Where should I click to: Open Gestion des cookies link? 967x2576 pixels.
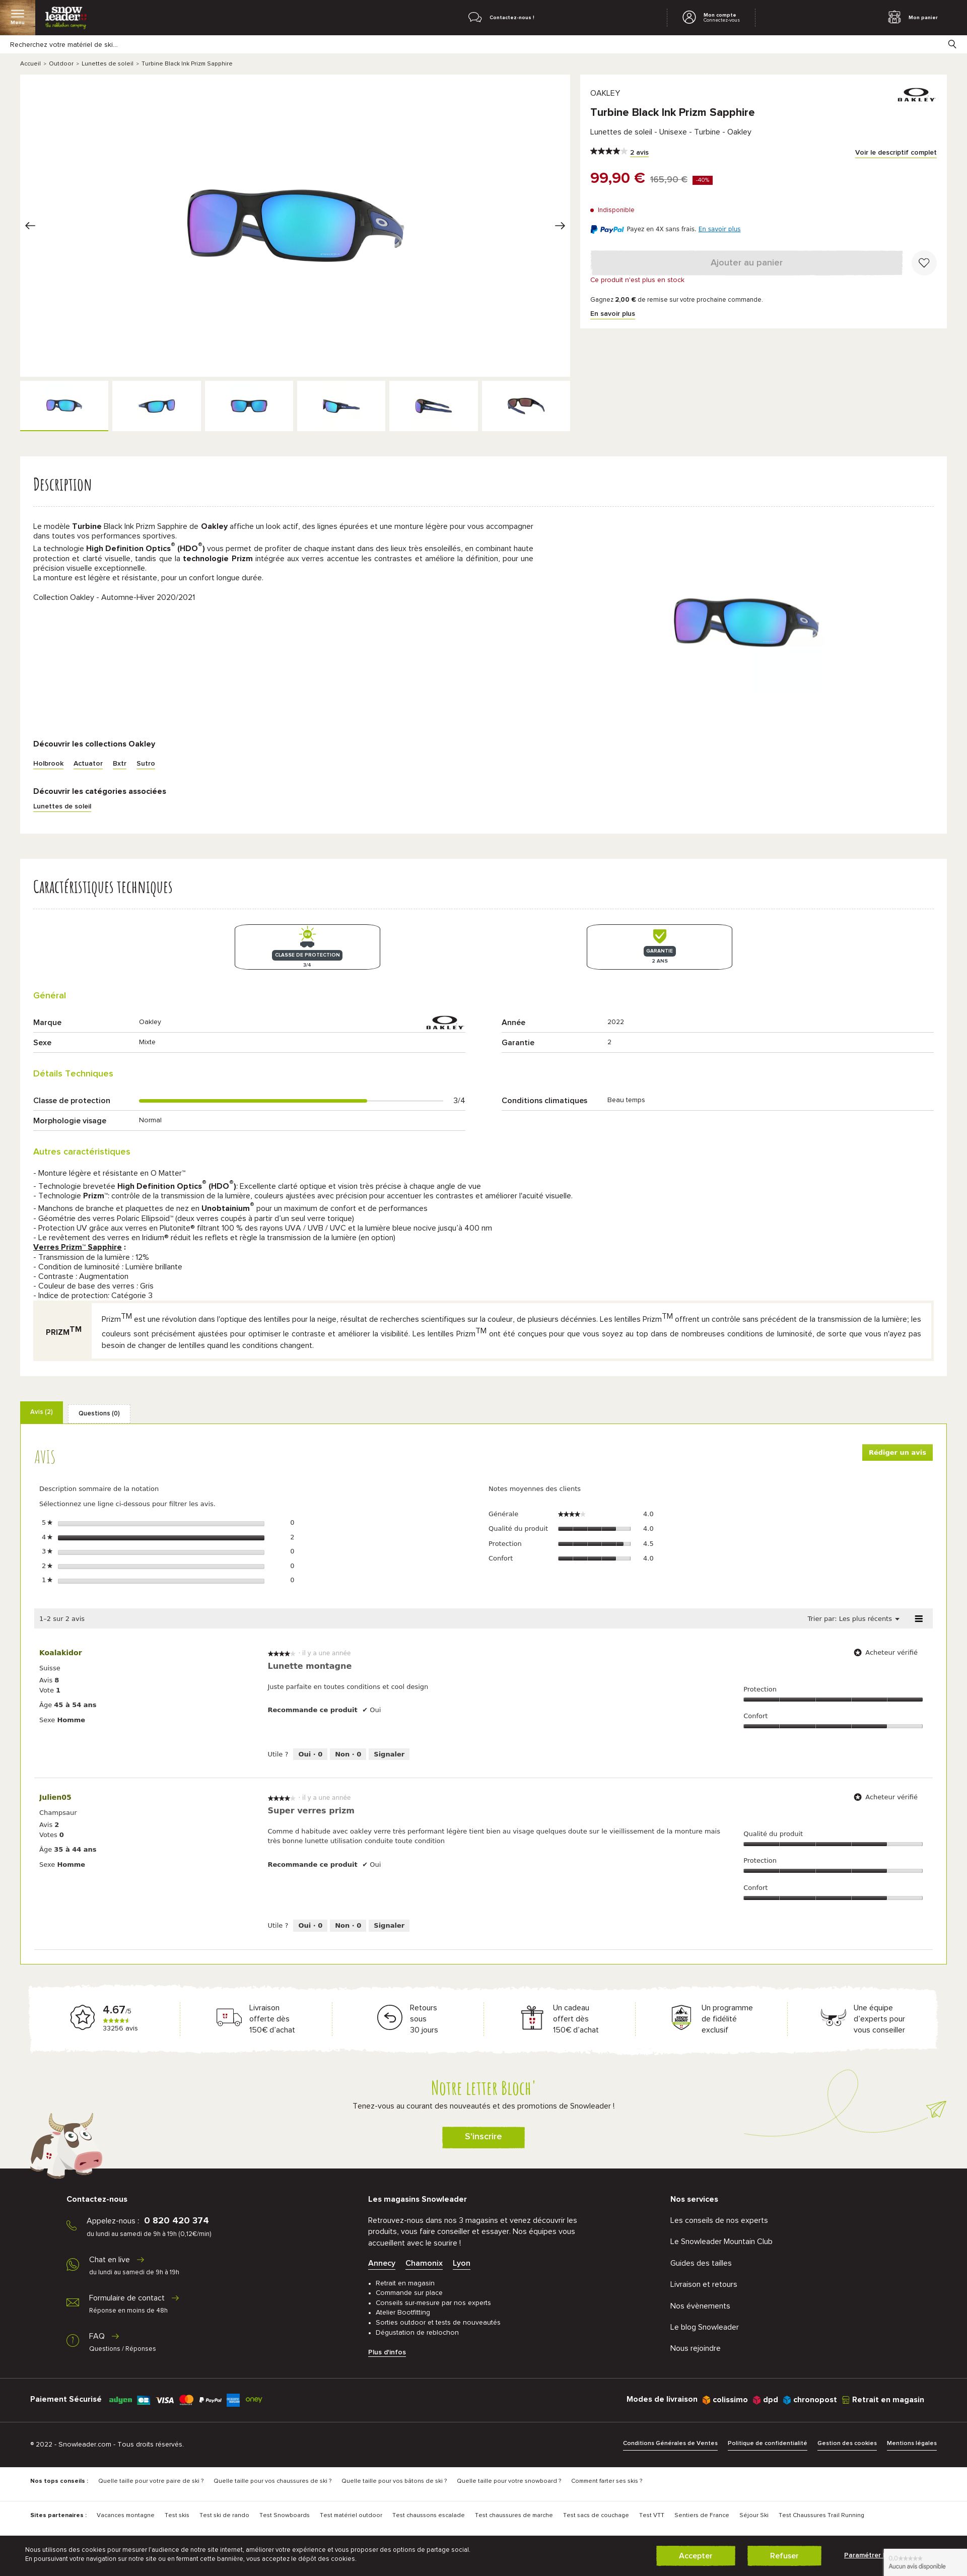[x=847, y=2443]
